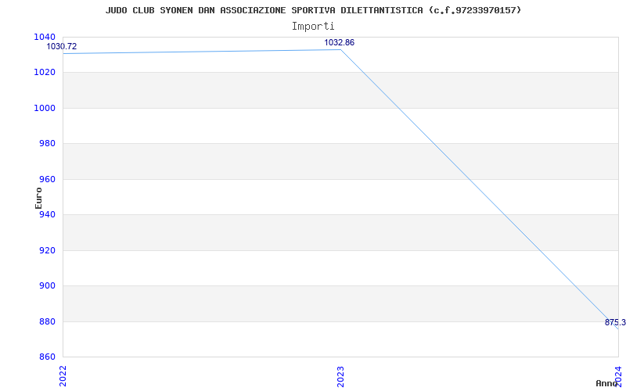Click the chart title JUDO CLUB SYONEN DAN
The image size is (626, 391).
[x=314, y=10]
